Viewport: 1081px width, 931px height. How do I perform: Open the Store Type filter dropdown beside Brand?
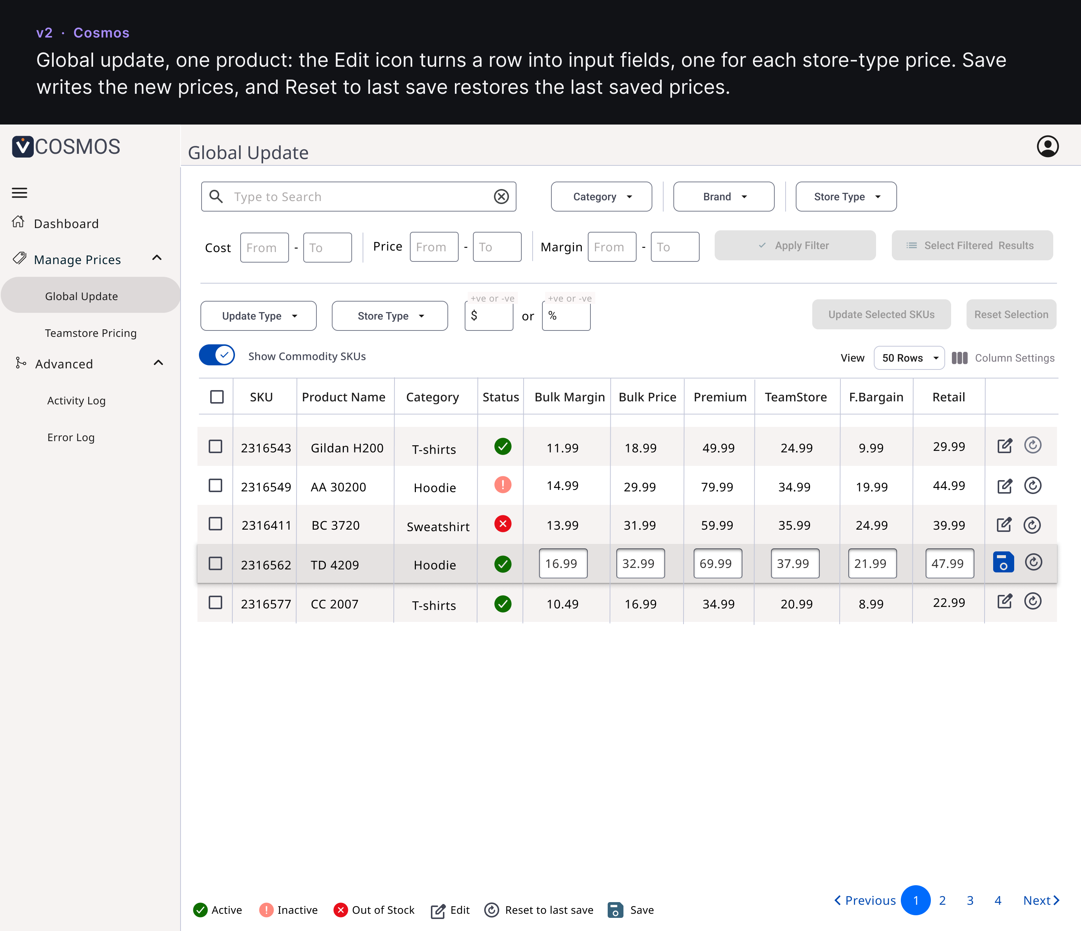tap(846, 197)
